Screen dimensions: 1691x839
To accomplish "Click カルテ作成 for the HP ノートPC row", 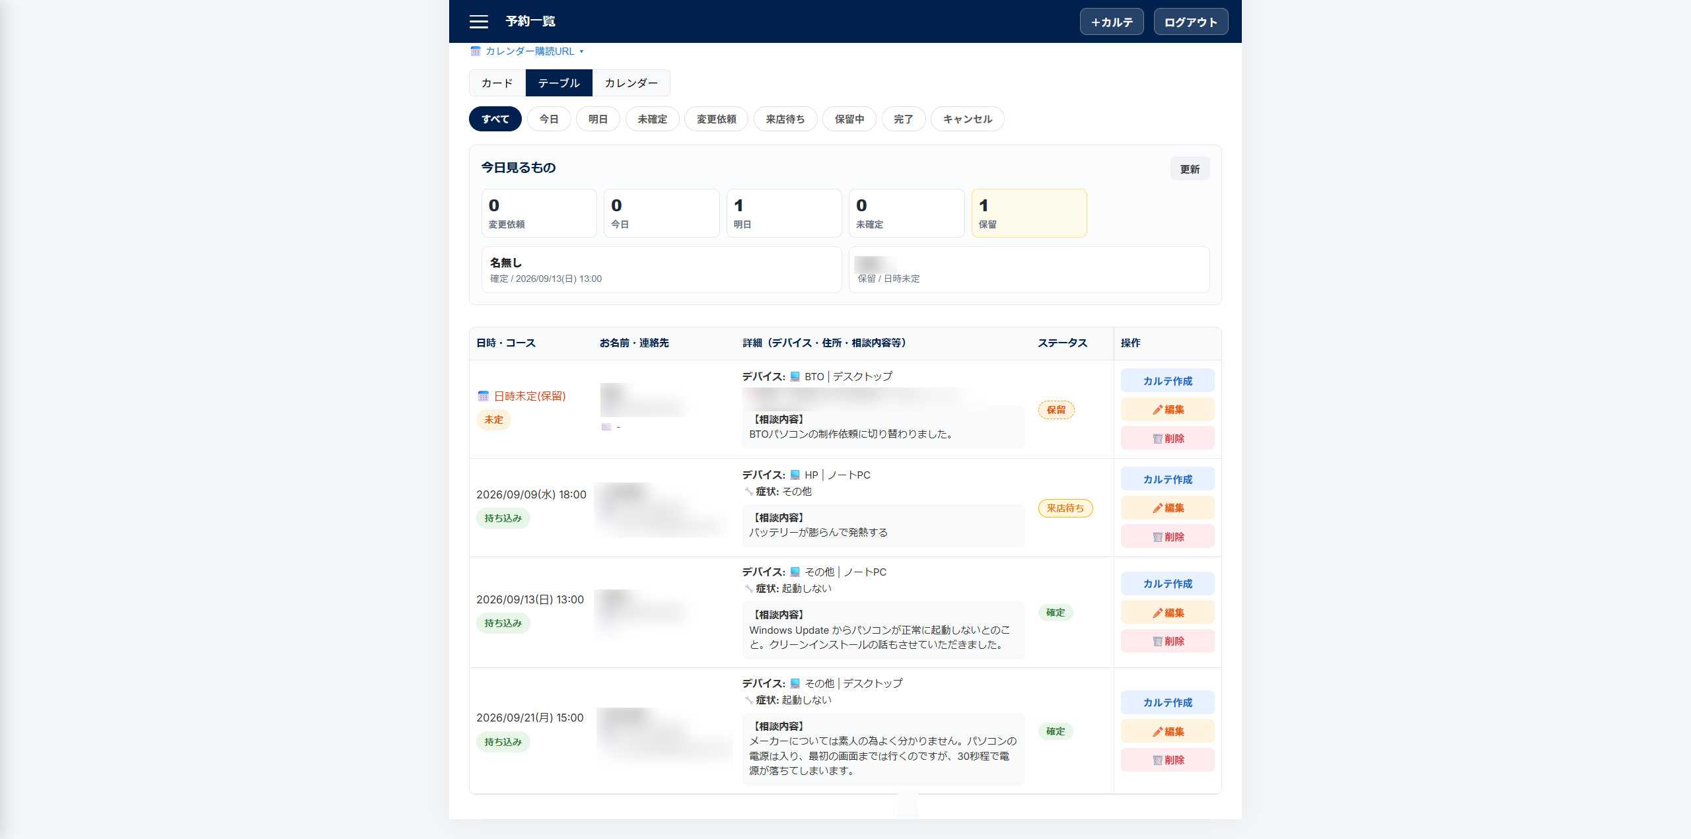I will coord(1168,479).
